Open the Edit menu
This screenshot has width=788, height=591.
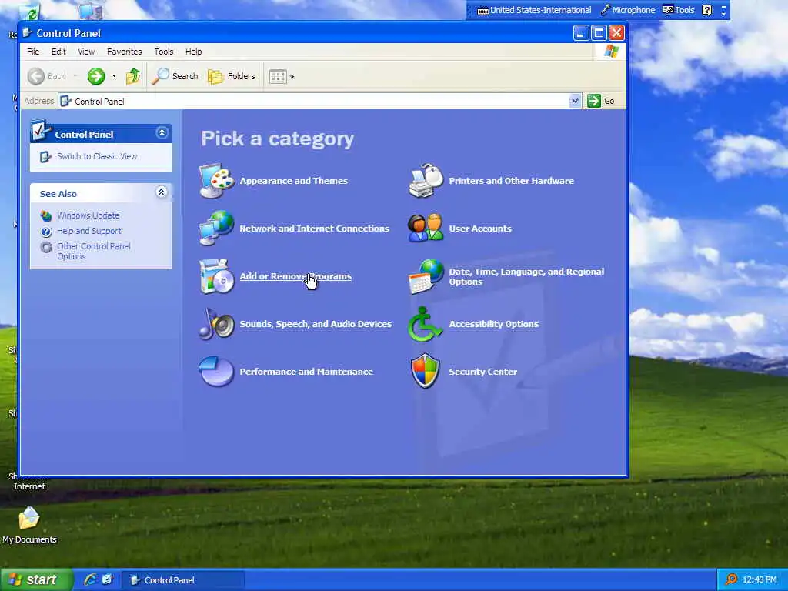click(58, 52)
